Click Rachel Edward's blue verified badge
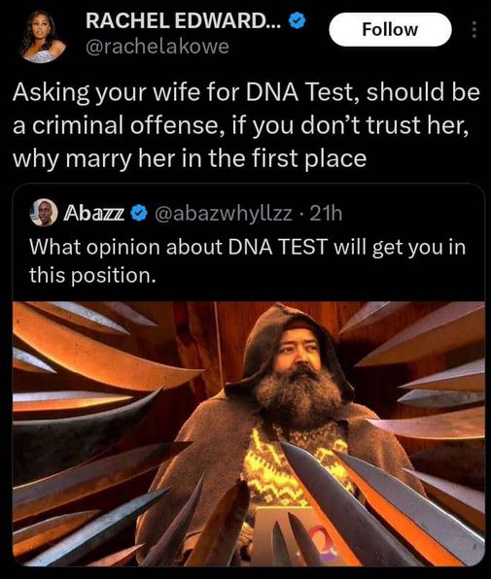The height and width of the screenshot is (579, 491). 297,20
